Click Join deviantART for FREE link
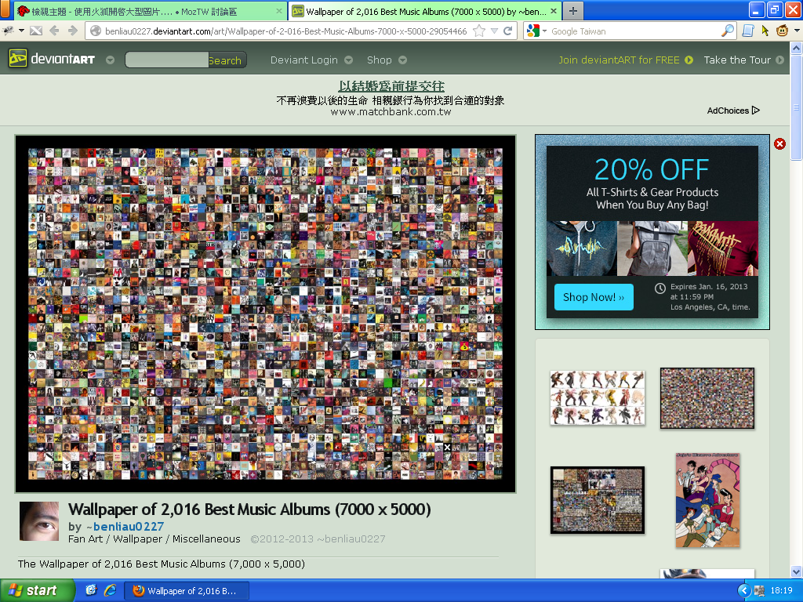 625,60
